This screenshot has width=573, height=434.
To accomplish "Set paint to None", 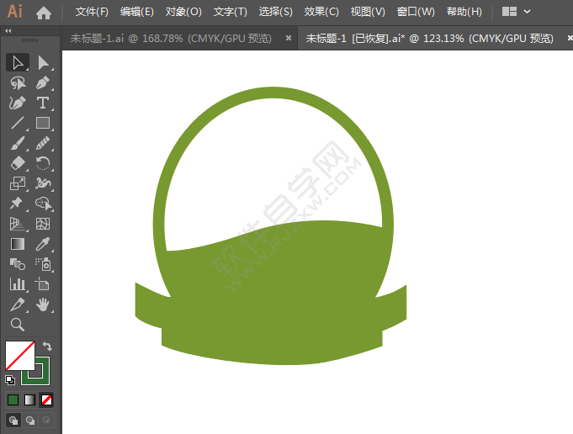I will pos(46,400).
